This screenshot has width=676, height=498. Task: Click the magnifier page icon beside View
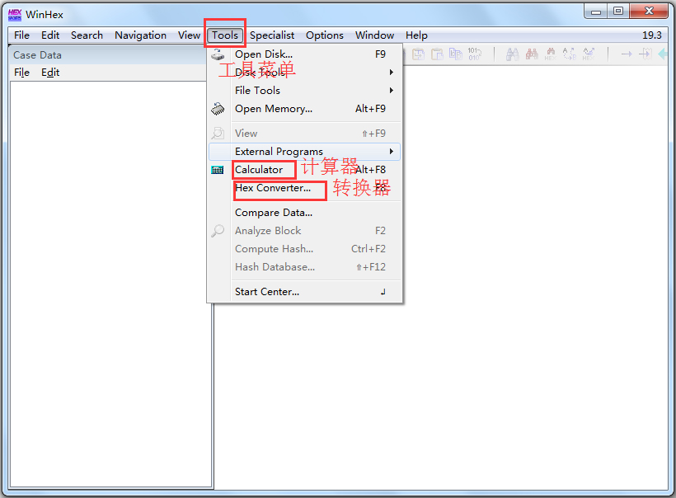(218, 134)
